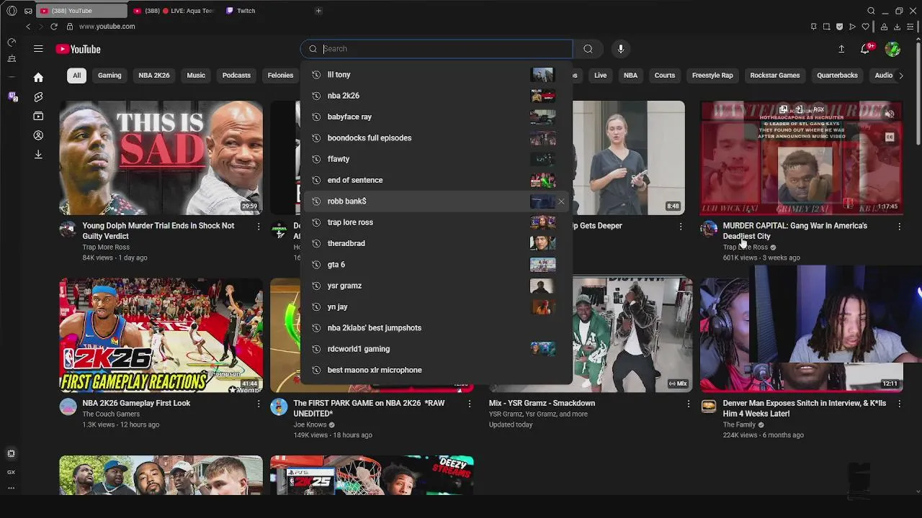The width and height of the screenshot is (922, 518).
Task: Select the Rockstar Games filter chip
Action: [775, 76]
